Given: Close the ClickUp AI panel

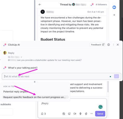Looking at the screenshot, I should 118,45.
